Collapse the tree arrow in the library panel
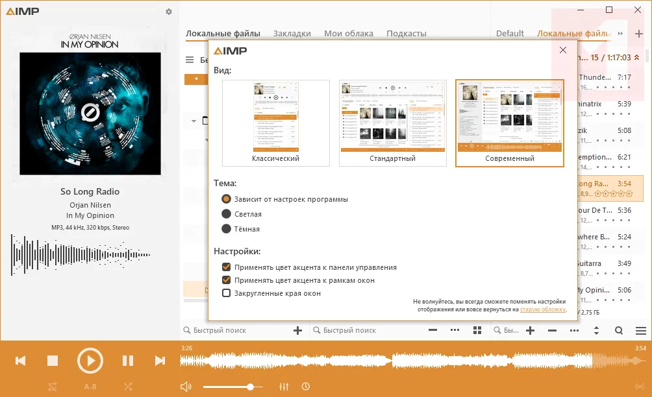The image size is (652, 397). click(194, 121)
